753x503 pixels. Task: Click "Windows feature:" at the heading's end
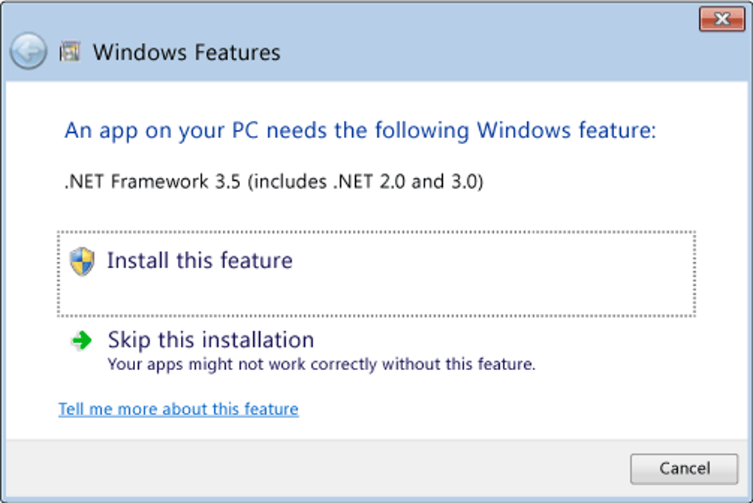tap(566, 131)
